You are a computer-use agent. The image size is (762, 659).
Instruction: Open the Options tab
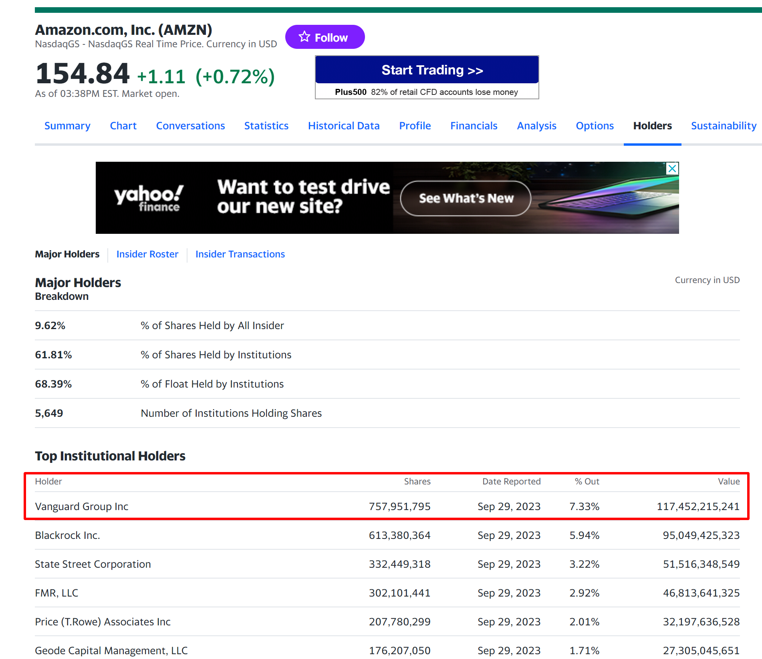(595, 126)
